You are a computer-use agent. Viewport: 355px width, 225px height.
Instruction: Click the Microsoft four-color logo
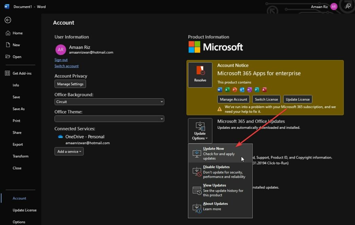point(194,47)
